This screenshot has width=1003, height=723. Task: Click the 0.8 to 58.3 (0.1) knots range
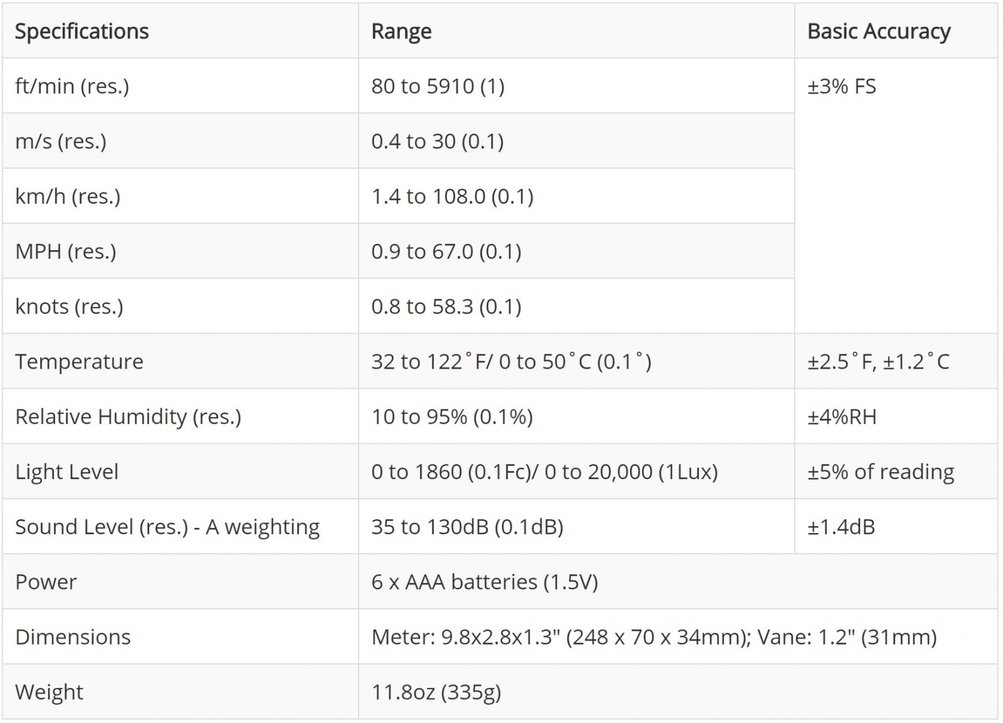(x=446, y=307)
